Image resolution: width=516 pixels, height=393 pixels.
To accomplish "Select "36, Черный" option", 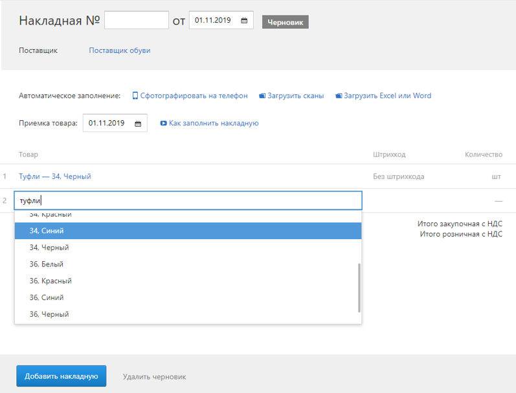I will (49, 315).
